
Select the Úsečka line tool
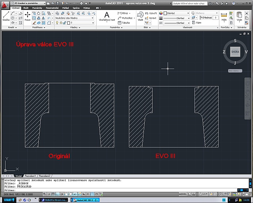pyautogui.click(x=6, y=16)
